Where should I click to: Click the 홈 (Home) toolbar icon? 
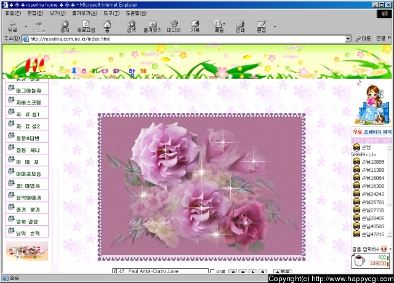coord(107,26)
